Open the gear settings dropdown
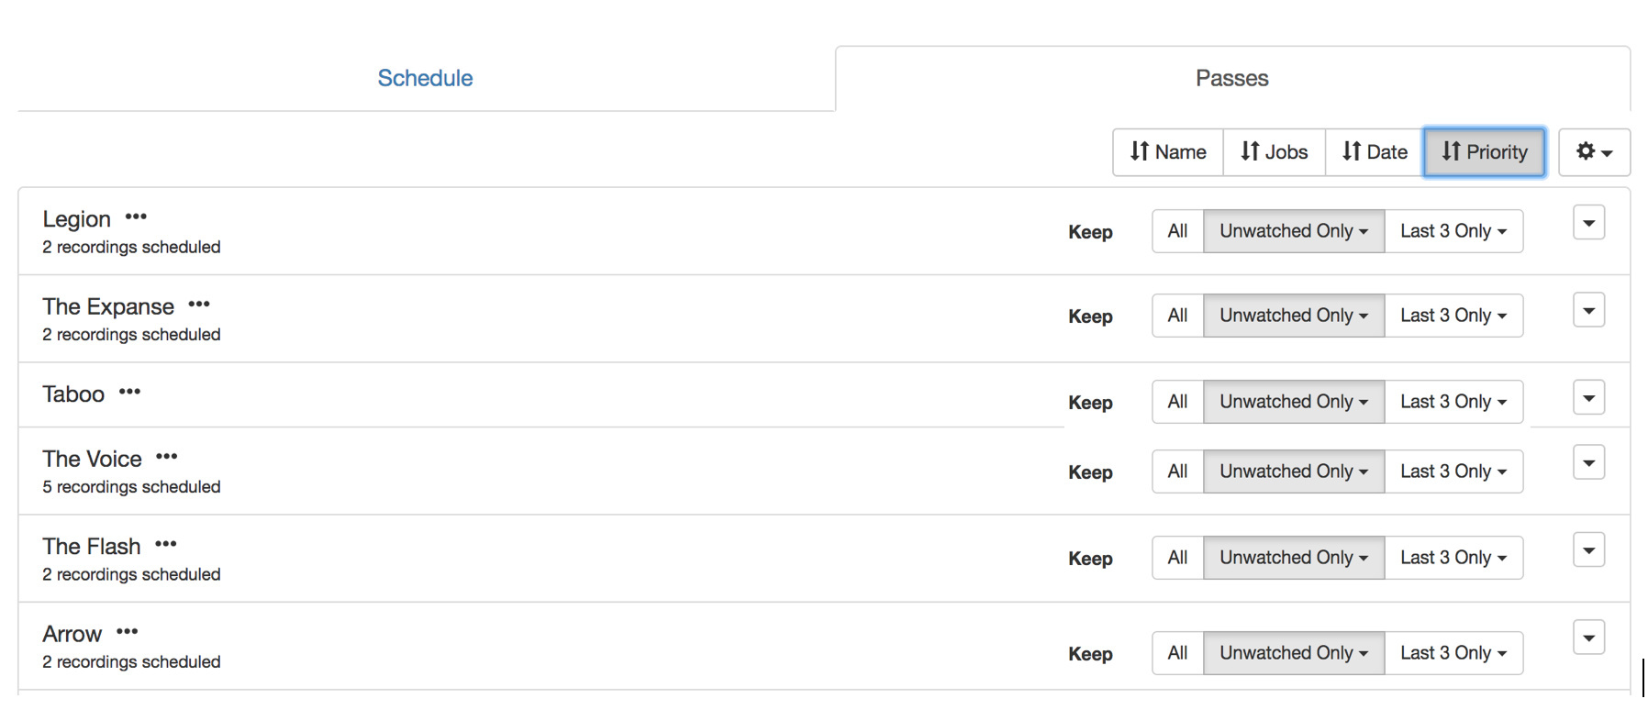The width and height of the screenshot is (1648, 721). pyautogui.click(x=1593, y=152)
